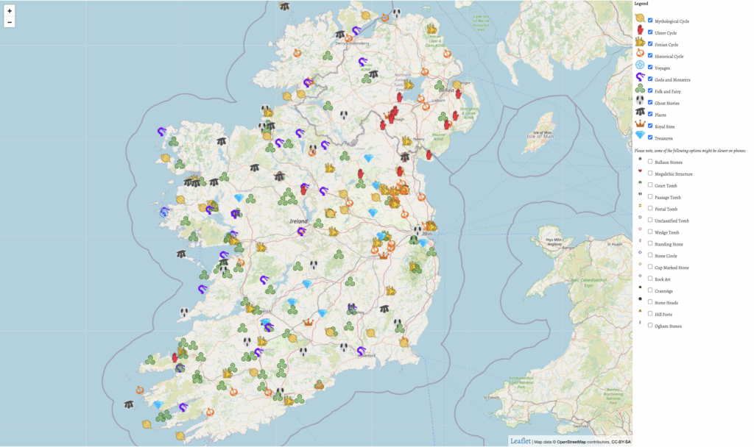Zoom out with the minus button
This screenshot has width=754, height=447.
click(10, 22)
